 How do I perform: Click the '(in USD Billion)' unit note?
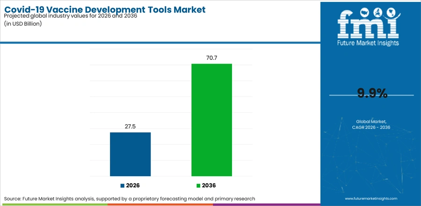[23, 24]
